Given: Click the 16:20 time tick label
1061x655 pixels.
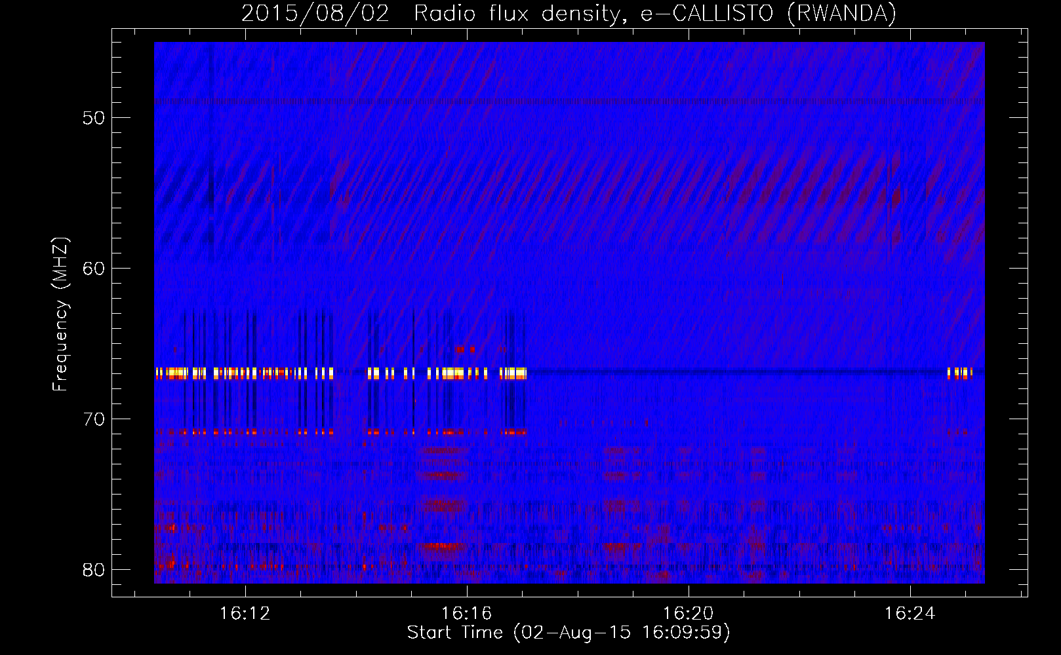Looking at the screenshot, I should (688, 614).
